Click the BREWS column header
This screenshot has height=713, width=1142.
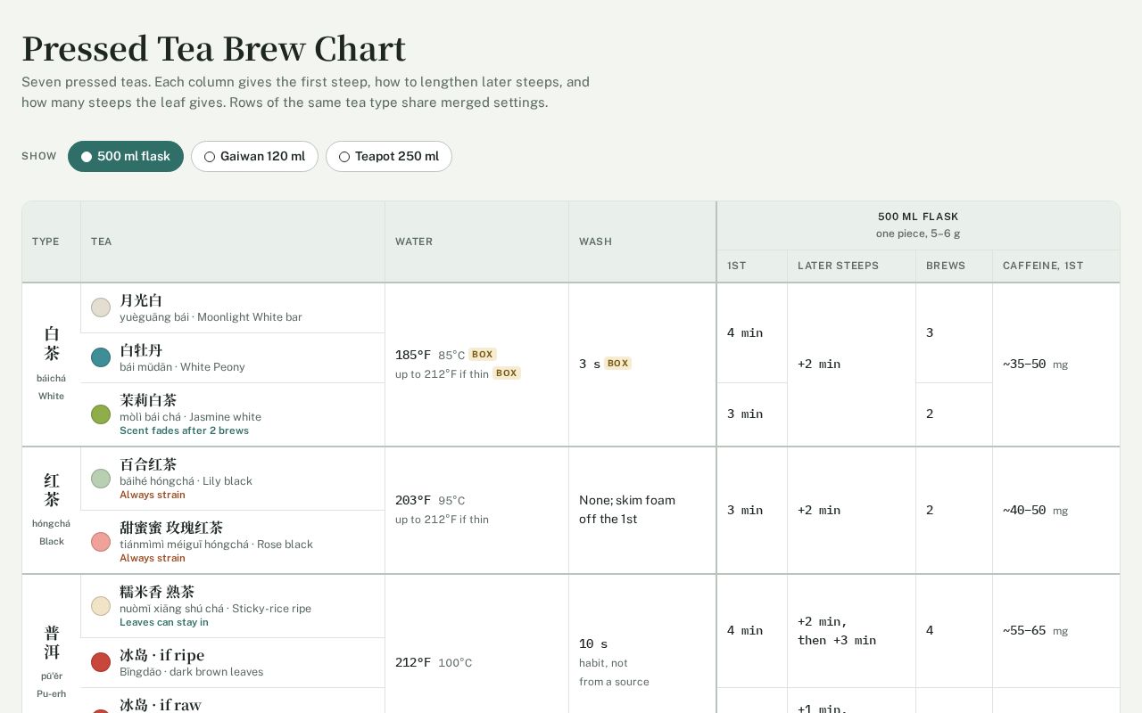[954, 266]
